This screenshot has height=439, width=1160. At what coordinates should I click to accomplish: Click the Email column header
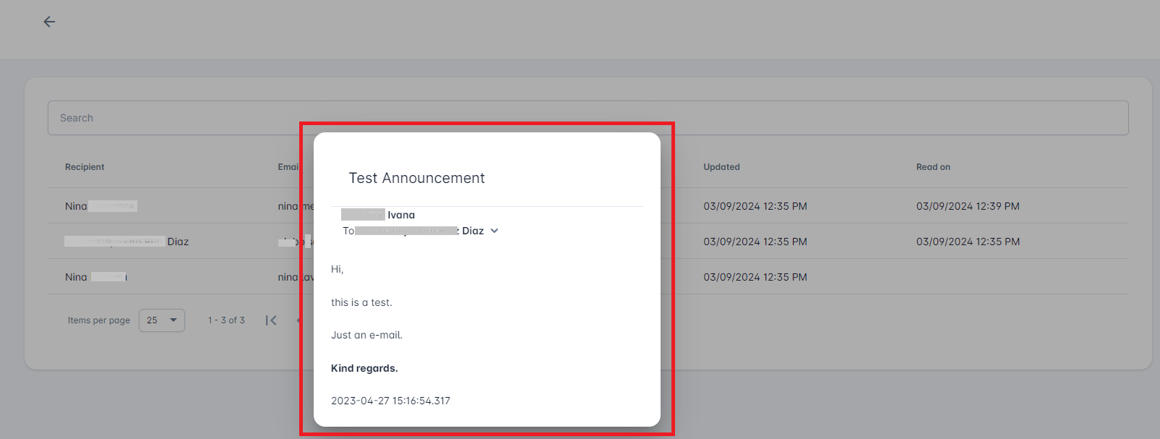pos(288,167)
